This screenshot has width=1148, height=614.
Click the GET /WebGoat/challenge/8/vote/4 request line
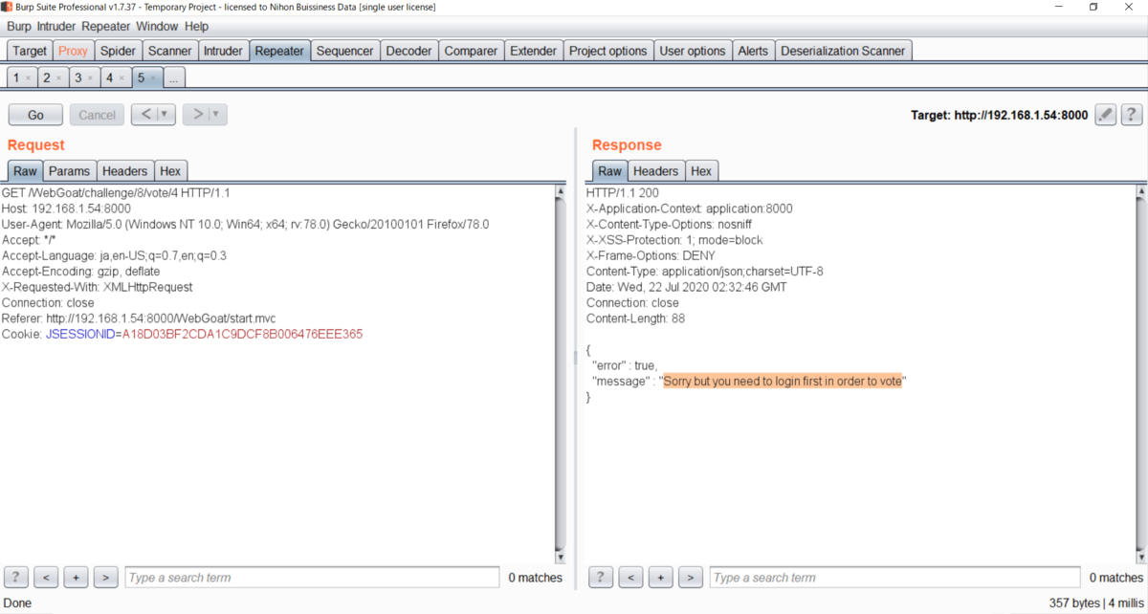pyautogui.click(x=116, y=193)
